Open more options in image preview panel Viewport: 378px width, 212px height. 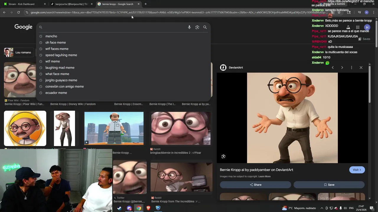351,67
